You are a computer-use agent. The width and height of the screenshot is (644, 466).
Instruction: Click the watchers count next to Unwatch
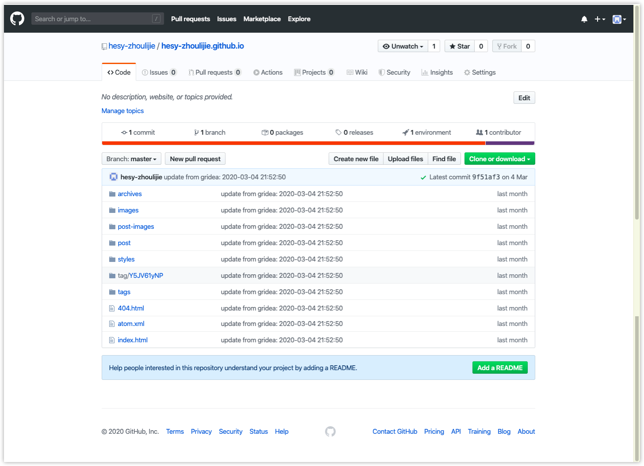(434, 46)
